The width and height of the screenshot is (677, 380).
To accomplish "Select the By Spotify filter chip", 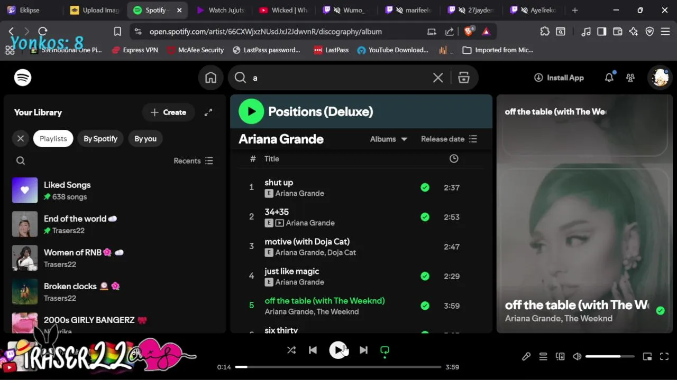I will pyautogui.click(x=100, y=139).
